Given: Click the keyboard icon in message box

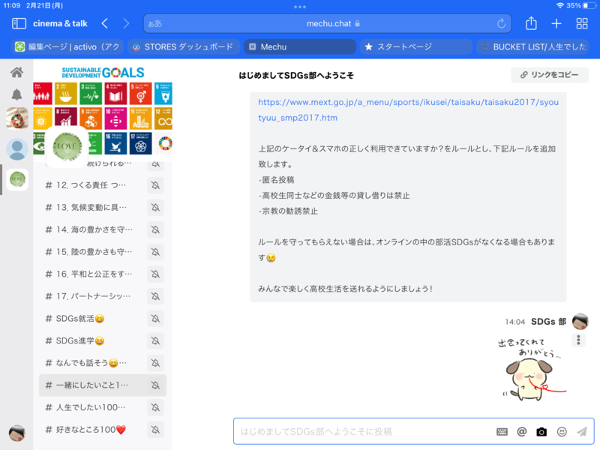Looking at the screenshot, I should [x=502, y=432].
